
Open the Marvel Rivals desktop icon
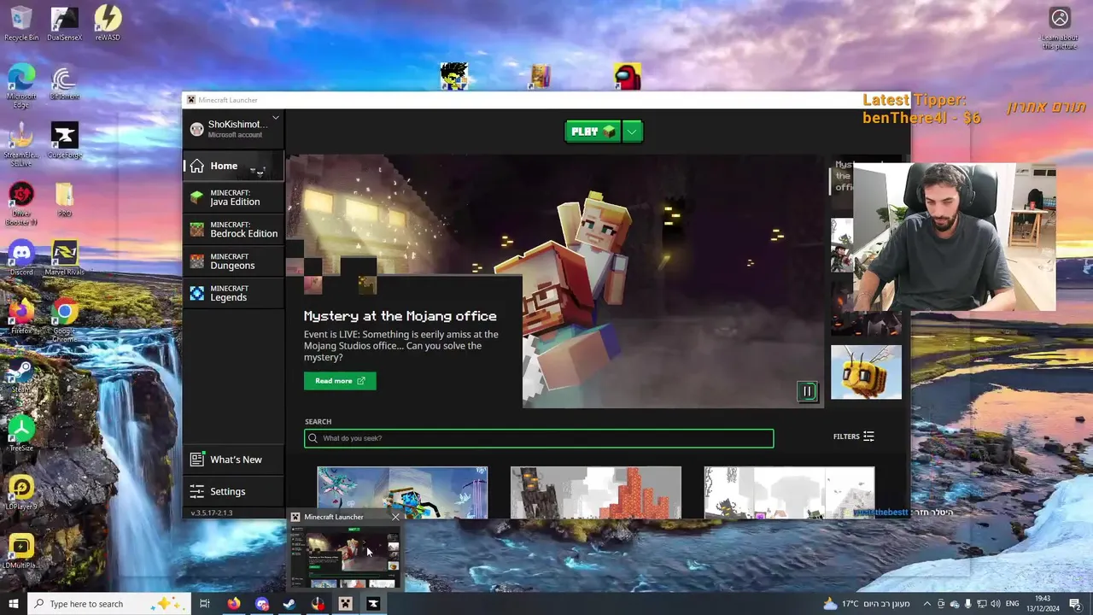coord(65,258)
